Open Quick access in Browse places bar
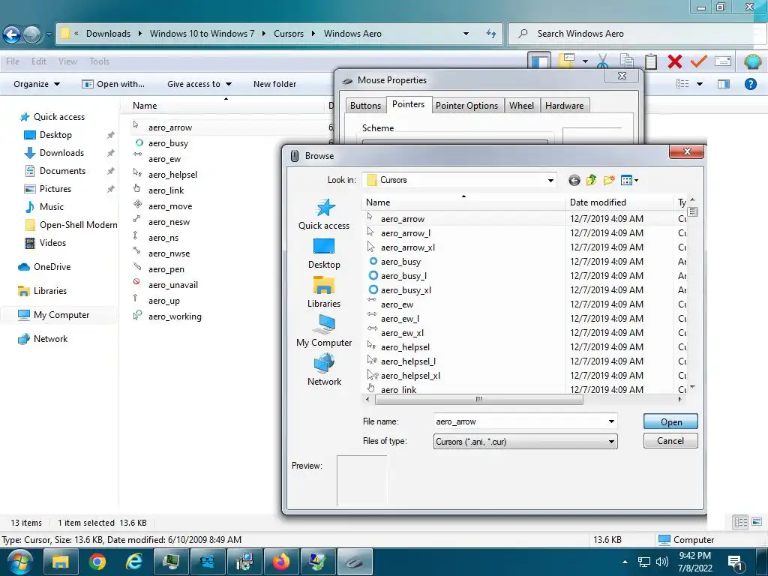 324,214
